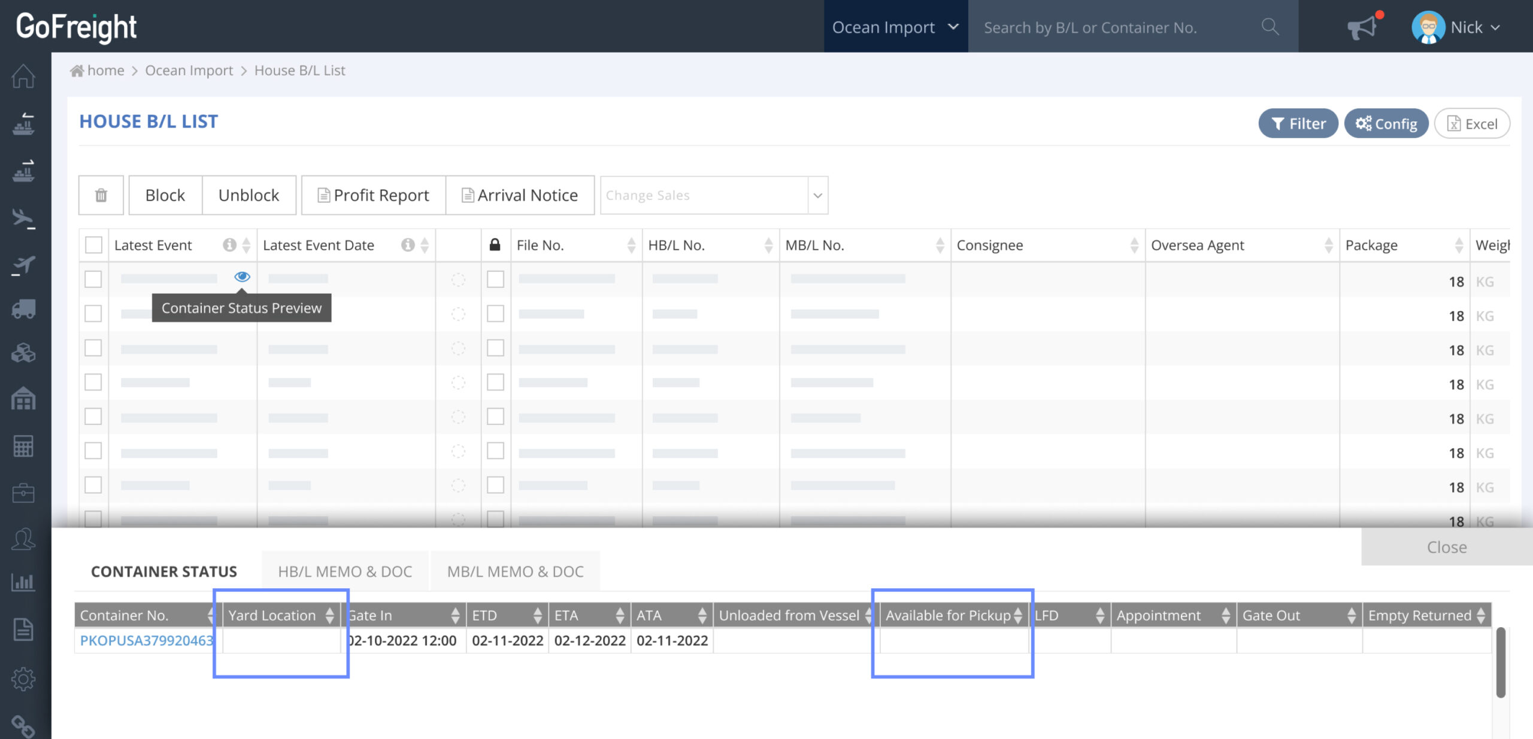The image size is (1533, 739).
Task: Tick the select-all checkbox in the table header
Action: (x=93, y=245)
